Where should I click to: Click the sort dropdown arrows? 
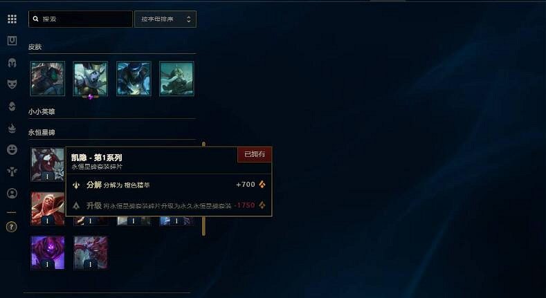[188, 19]
